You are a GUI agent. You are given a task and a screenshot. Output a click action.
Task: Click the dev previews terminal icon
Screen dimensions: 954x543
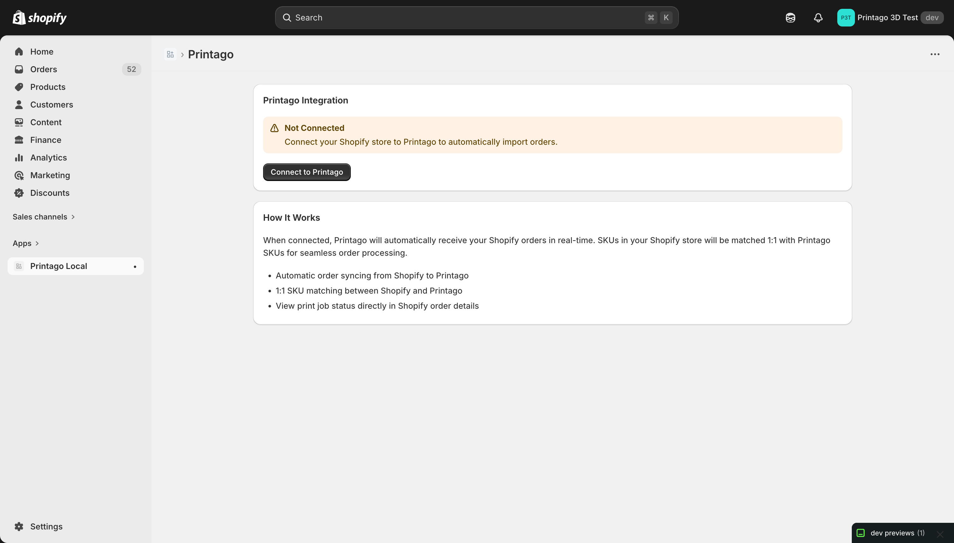tap(860, 533)
